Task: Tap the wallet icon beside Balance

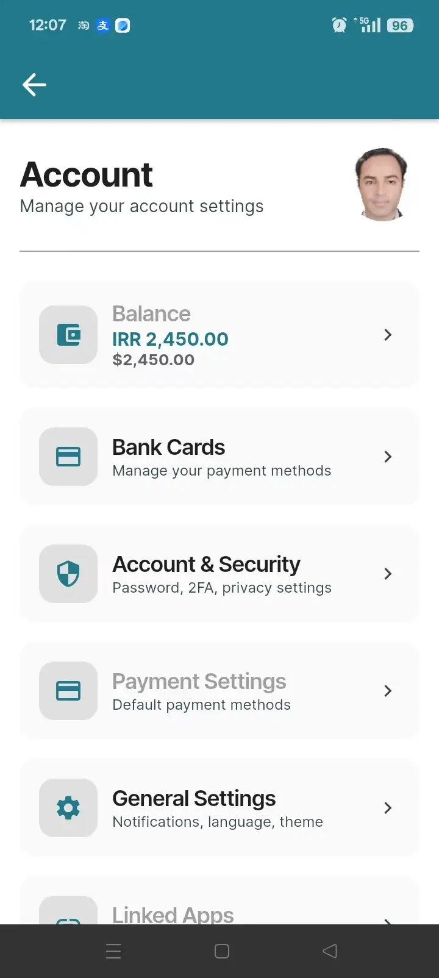Action: tap(68, 335)
